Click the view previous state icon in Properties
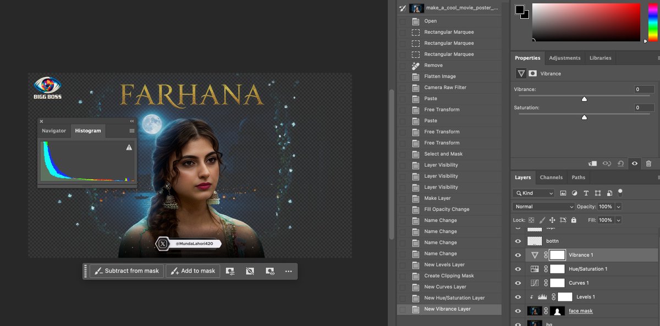 click(607, 163)
